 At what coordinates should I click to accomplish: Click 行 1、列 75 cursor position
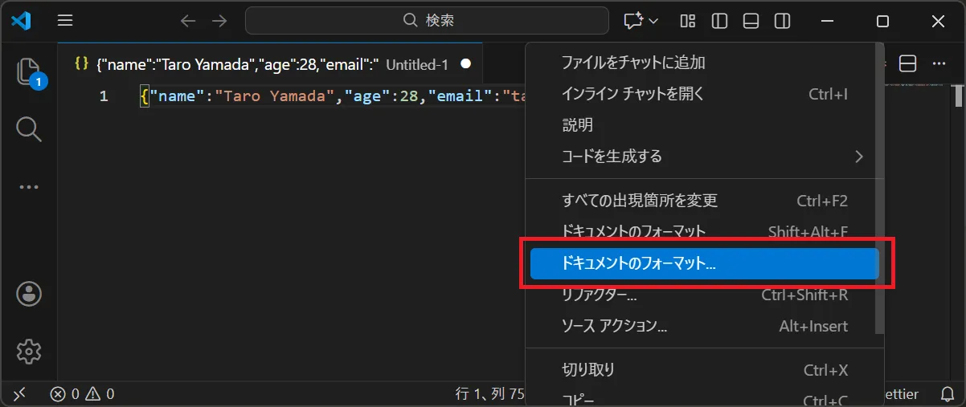tap(490, 394)
